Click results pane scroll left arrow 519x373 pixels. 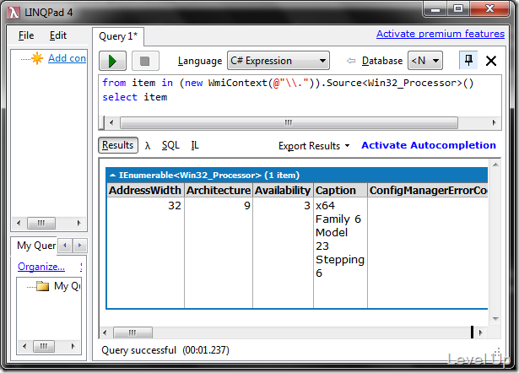[105, 332]
